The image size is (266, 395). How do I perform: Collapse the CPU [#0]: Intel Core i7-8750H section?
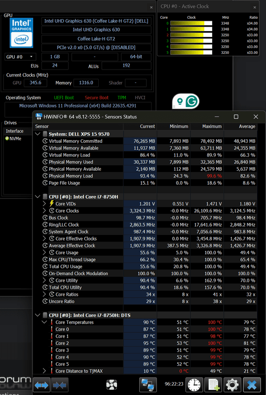click(38, 197)
